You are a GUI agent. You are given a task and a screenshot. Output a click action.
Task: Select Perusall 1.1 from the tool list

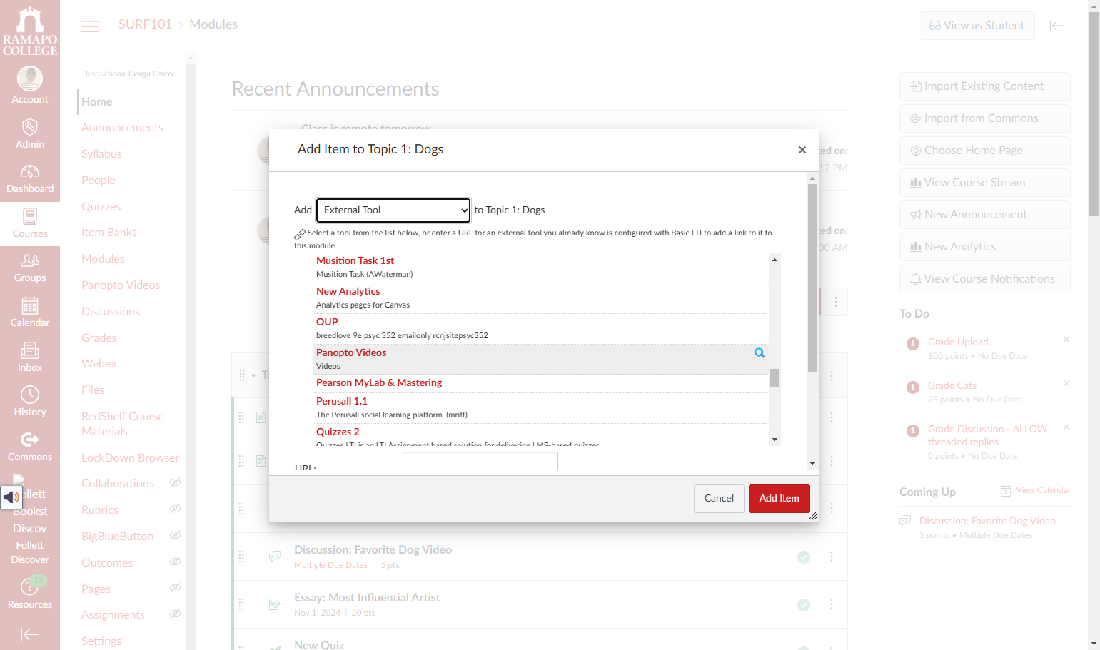pyautogui.click(x=342, y=401)
